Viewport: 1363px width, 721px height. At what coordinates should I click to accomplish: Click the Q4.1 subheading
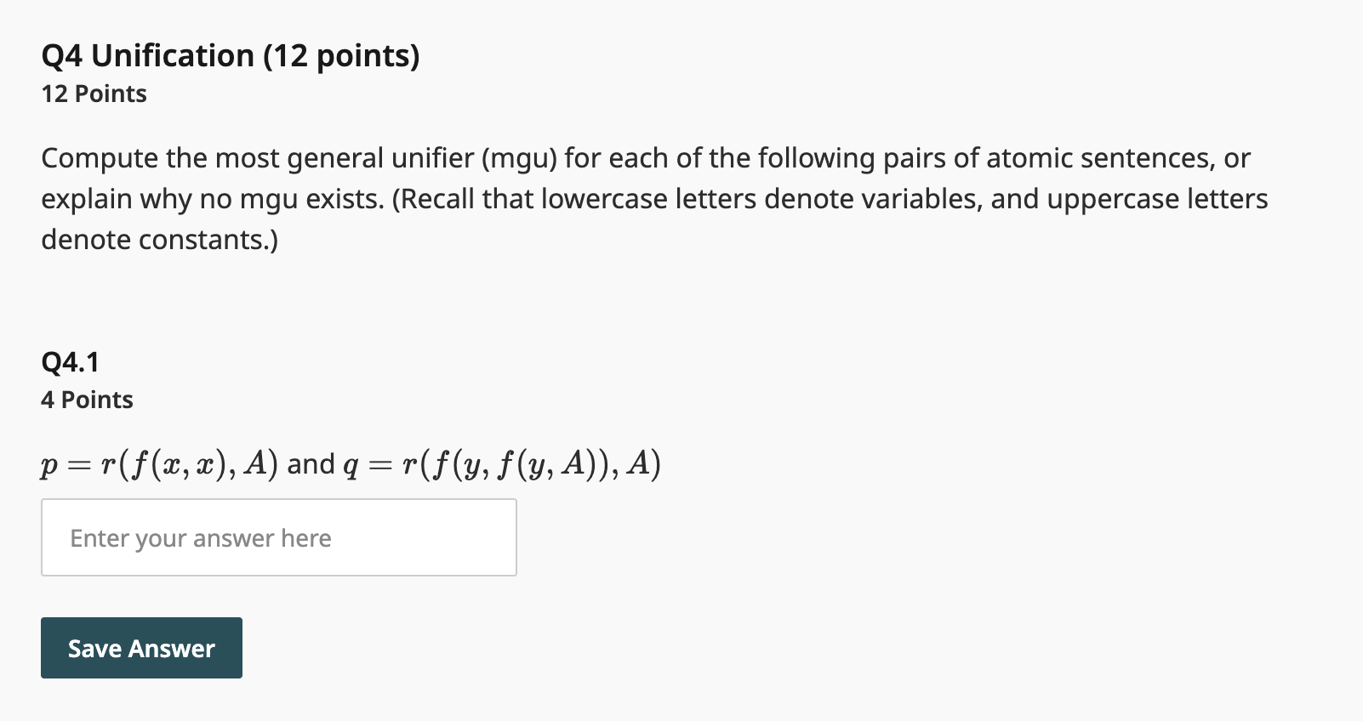click(70, 360)
